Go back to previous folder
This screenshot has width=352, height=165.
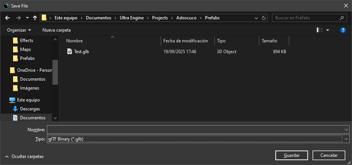coord(7,18)
